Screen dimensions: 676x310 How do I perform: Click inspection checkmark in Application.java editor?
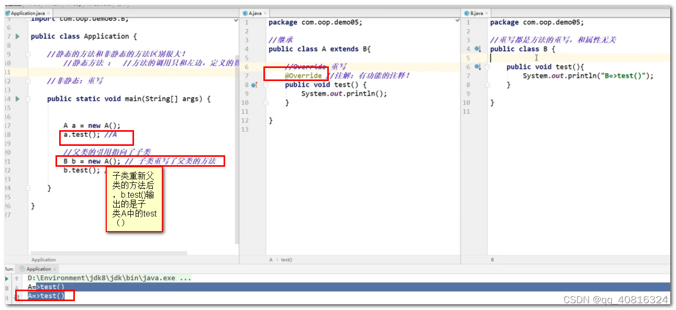click(x=236, y=20)
